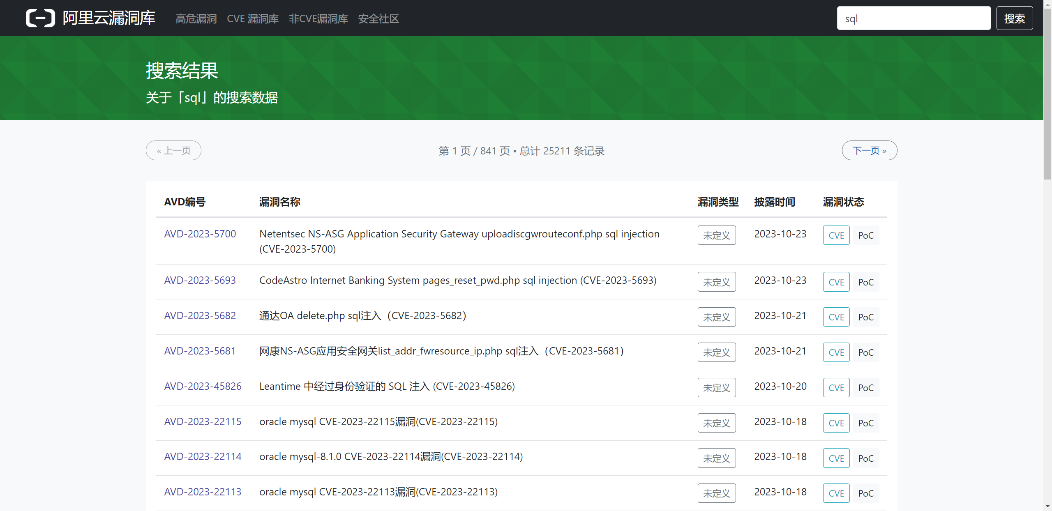Click PoC badge in AVD-2023-5681 row
1052x511 pixels.
click(x=866, y=352)
